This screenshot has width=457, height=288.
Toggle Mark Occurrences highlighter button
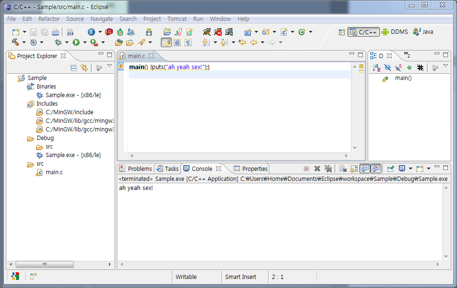click(x=167, y=42)
